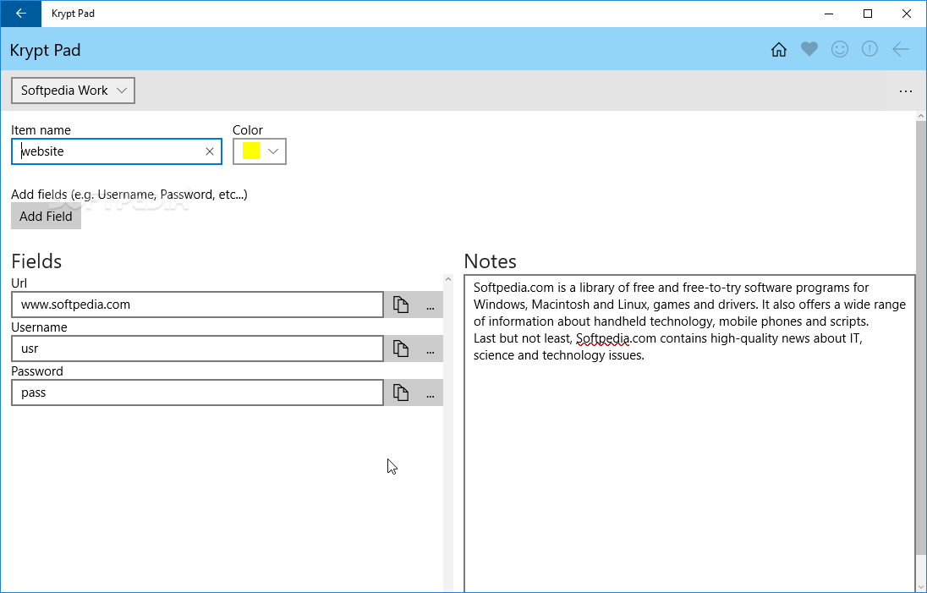
Task: Click the Add Field button
Action: [46, 217]
